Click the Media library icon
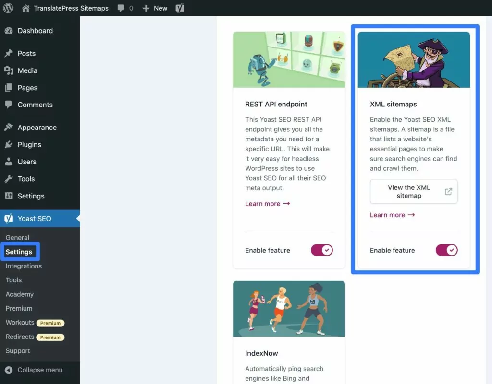 [9, 70]
